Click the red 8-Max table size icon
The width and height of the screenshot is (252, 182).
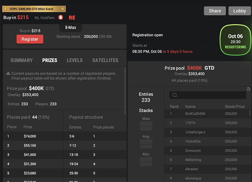coord(60,18)
